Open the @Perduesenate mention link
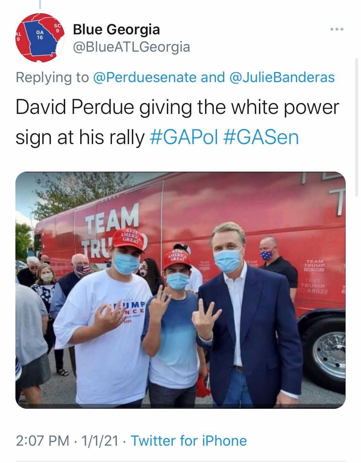The image size is (361, 463). [144, 77]
